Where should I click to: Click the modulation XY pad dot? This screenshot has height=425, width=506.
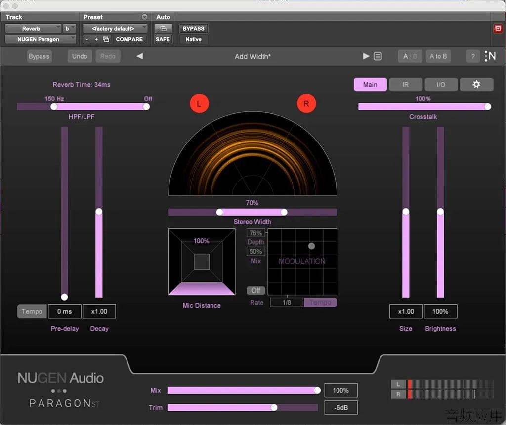pos(311,246)
